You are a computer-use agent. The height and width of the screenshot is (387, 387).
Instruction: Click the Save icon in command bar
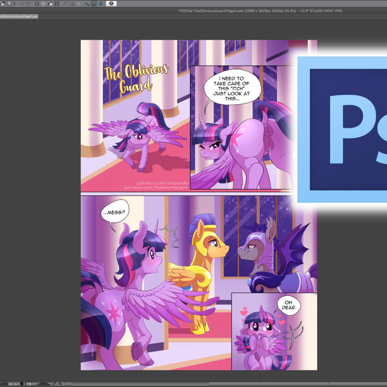pyautogui.click(x=9, y=4)
